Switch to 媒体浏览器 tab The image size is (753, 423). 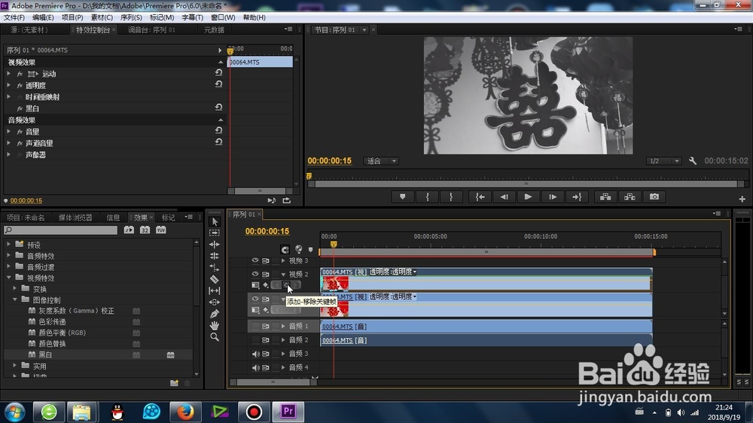click(x=75, y=218)
